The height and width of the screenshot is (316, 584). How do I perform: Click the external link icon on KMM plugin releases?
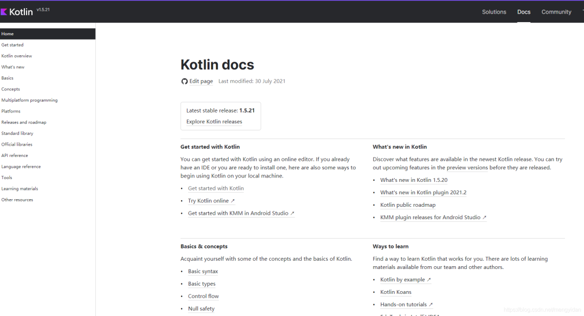[x=485, y=217]
